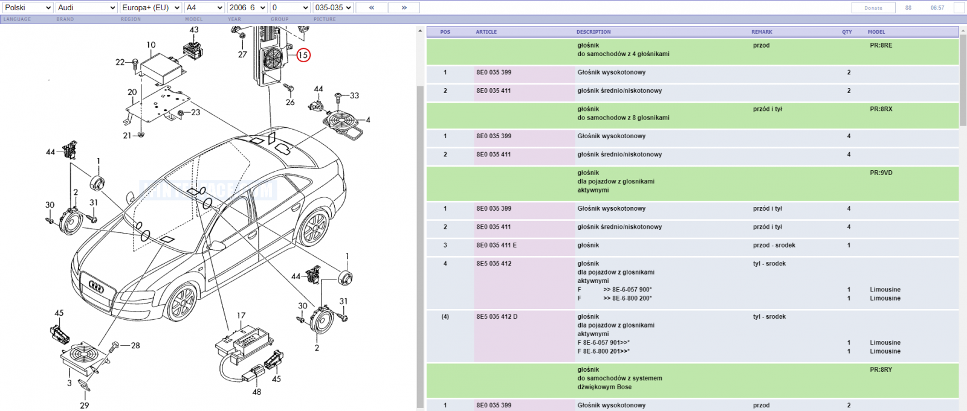Image resolution: width=967 pixels, height=411 pixels.
Task: Click diagram callout number 3
Action: (x=70, y=383)
